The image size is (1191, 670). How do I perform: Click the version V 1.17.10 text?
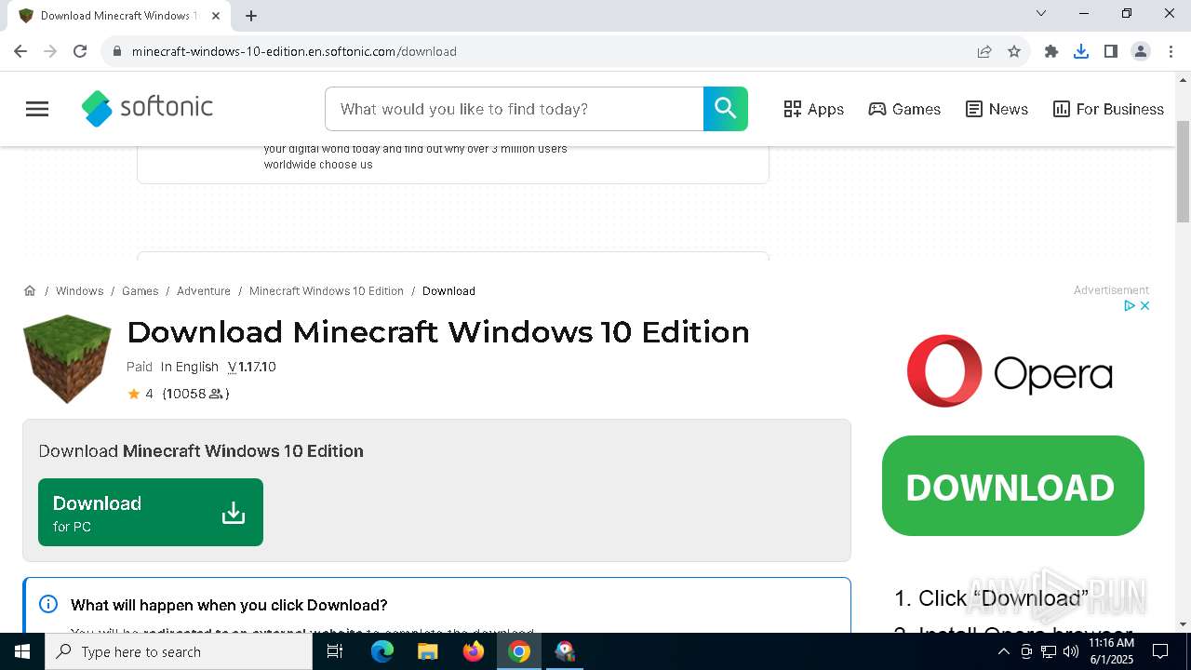coord(252,367)
